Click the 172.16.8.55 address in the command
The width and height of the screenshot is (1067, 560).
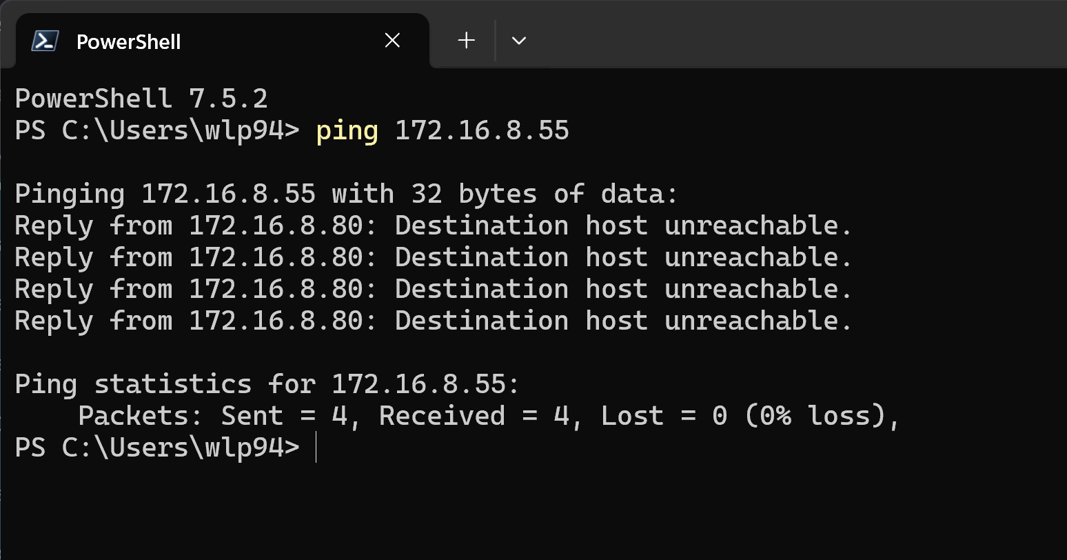click(x=482, y=130)
